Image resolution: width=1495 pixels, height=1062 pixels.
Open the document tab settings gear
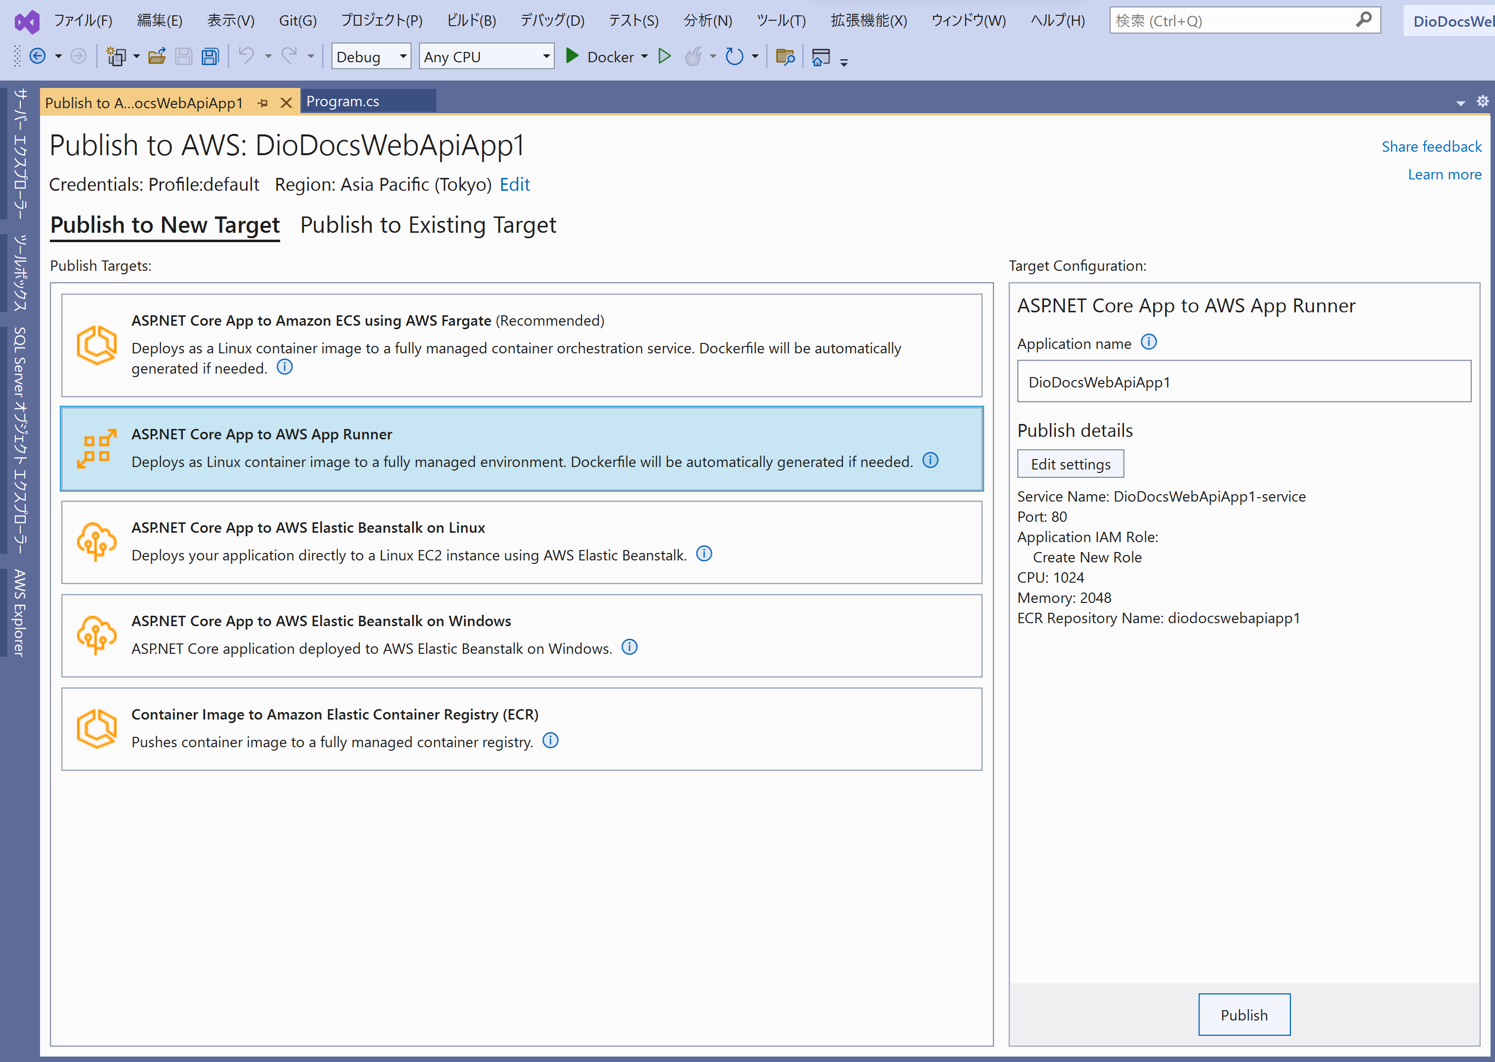click(1483, 101)
